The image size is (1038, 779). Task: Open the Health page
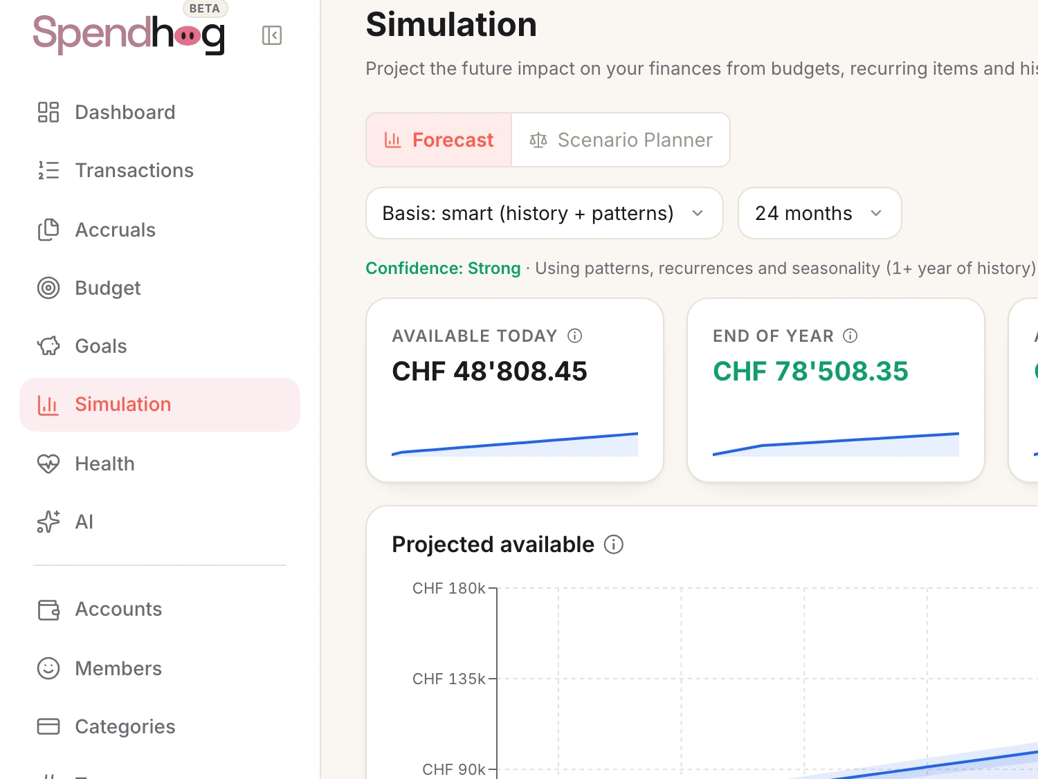[160, 464]
